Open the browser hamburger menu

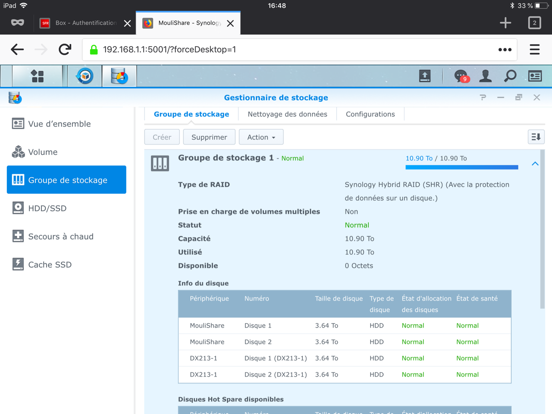click(x=535, y=50)
